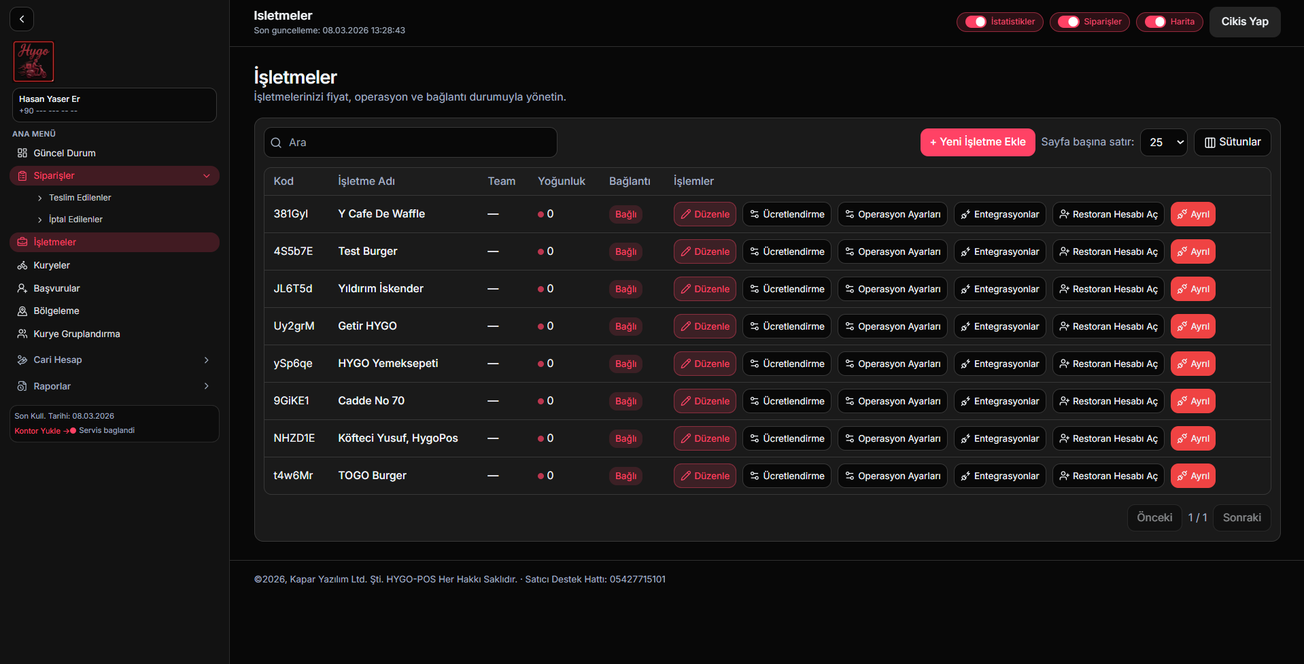This screenshot has width=1304, height=664.
Task: Open rows-per-page dropdown showing 25
Action: pos(1163,143)
